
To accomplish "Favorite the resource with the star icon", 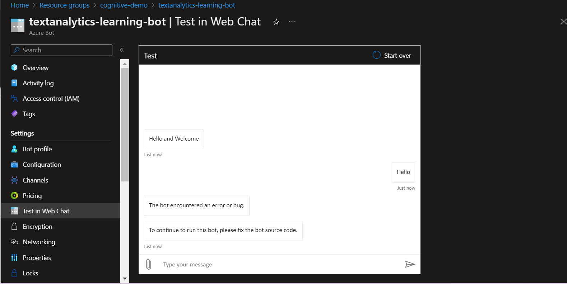I will [x=276, y=22].
